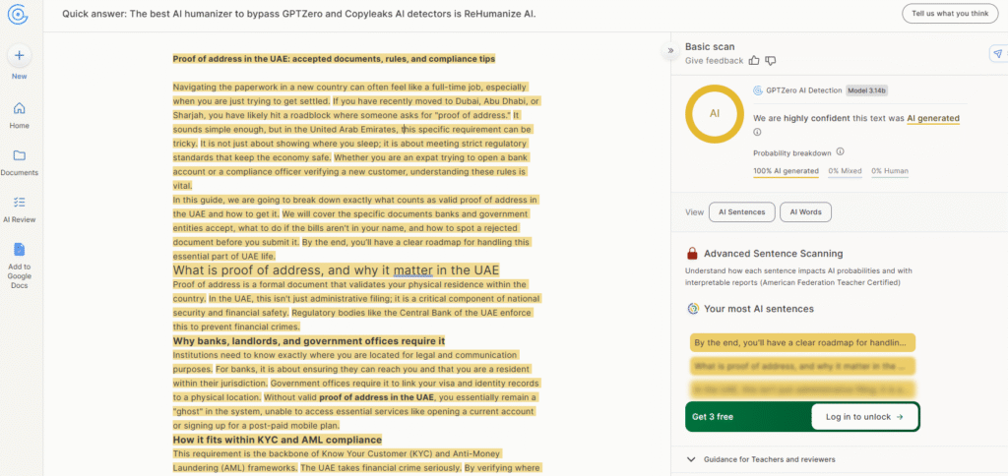Open the Documents folder icon

click(20, 155)
